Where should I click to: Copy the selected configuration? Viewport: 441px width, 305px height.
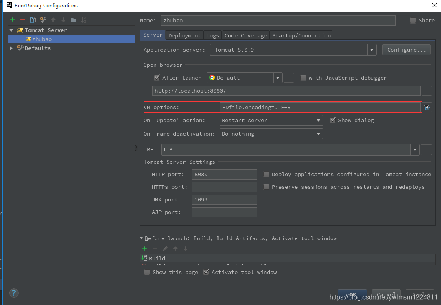(33, 20)
